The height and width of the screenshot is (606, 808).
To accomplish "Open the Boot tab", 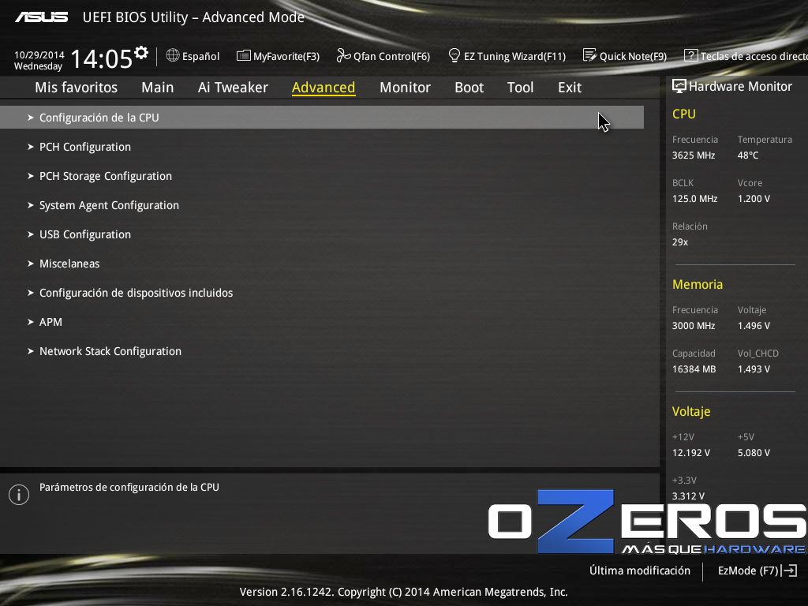I will pyautogui.click(x=469, y=87).
